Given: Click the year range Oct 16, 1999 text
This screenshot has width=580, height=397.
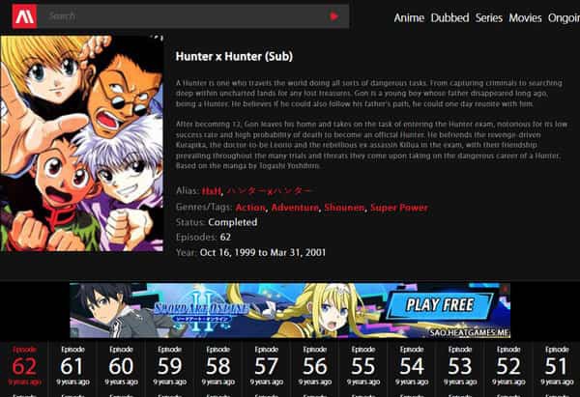Looking at the screenshot, I should pos(263,252).
